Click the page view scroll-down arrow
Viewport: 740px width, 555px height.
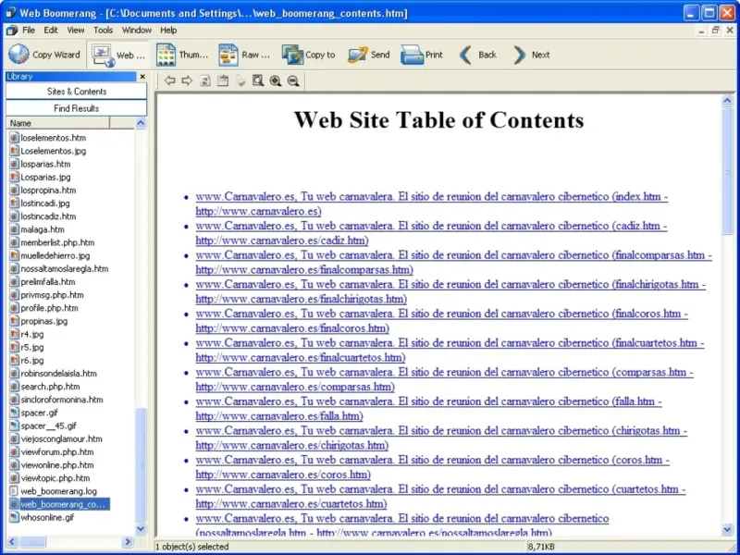tap(727, 530)
